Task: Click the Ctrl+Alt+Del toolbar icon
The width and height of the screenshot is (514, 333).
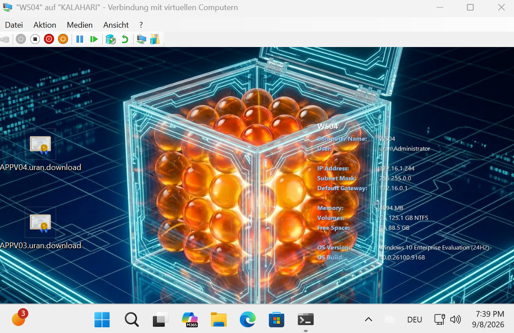Action: pos(5,40)
